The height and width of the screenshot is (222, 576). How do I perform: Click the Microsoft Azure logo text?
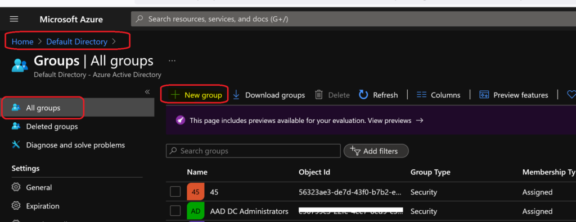click(71, 20)
